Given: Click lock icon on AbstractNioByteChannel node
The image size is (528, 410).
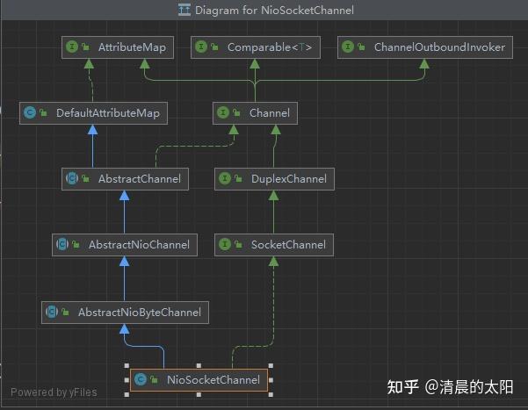Looking at the screenshot, I should click(65, 312).
